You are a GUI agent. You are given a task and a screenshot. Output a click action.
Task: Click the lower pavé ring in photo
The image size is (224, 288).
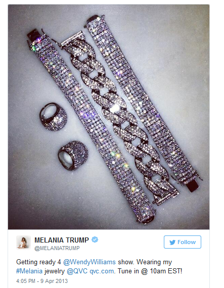coord(73,156)
